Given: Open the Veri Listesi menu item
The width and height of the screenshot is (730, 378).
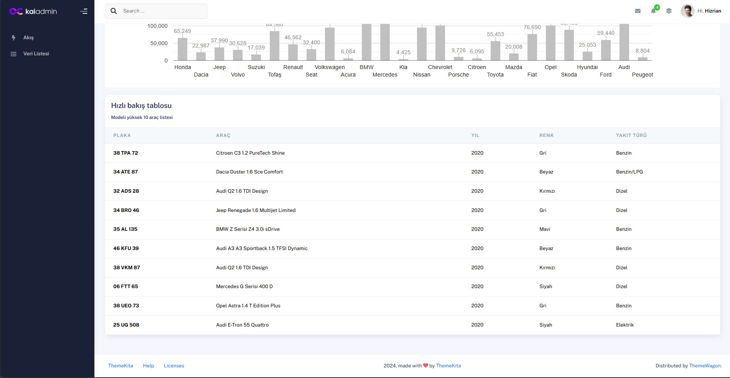Looking at the screenshot, I should tap(36, 54).
